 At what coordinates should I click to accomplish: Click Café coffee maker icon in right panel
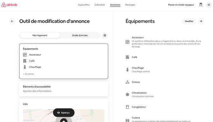pos(127,57)
